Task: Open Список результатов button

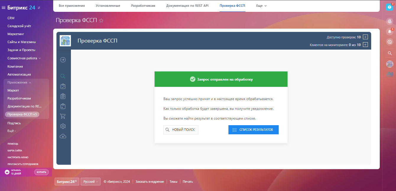Action: click(254, 130)
